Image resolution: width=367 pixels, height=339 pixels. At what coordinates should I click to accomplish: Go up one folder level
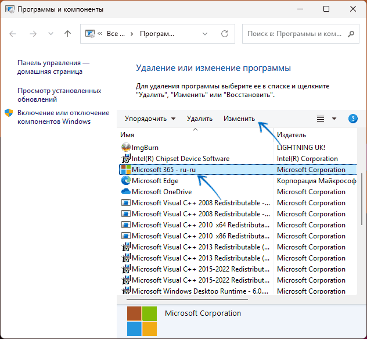67,34
